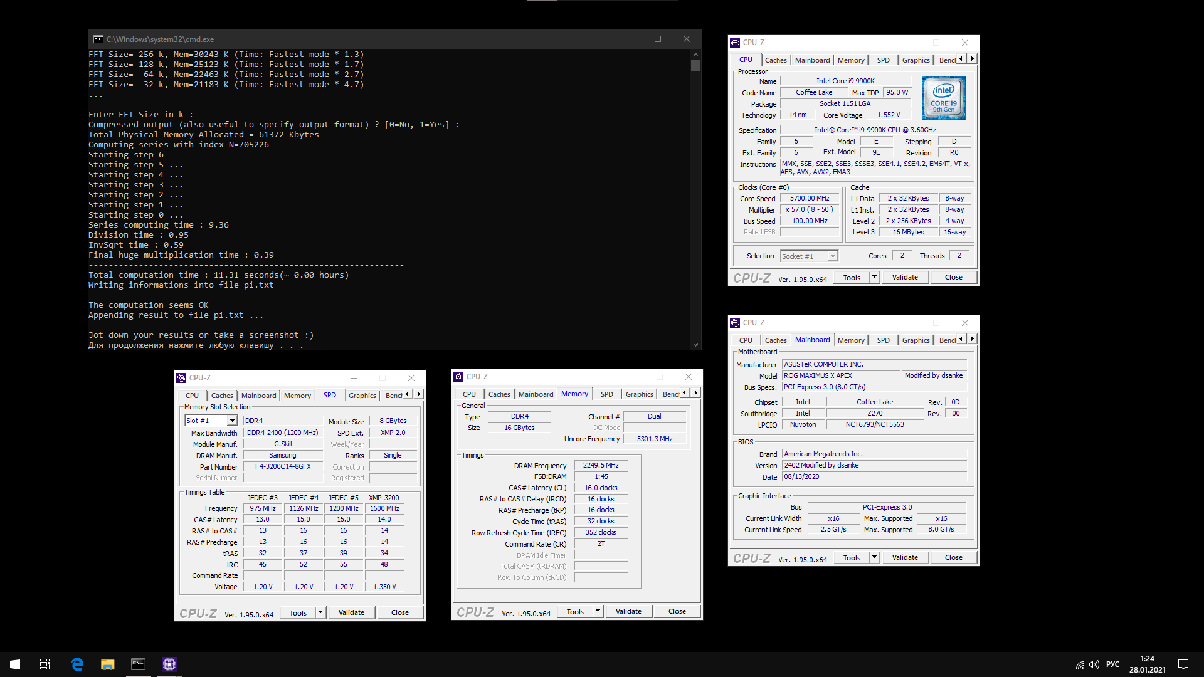Click Close in the Memory window

coord(677,611)
